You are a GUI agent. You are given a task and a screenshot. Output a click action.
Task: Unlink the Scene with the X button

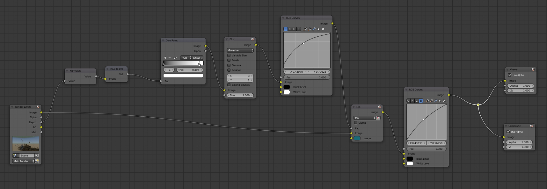pyautogui.click(x=37, y=156)
